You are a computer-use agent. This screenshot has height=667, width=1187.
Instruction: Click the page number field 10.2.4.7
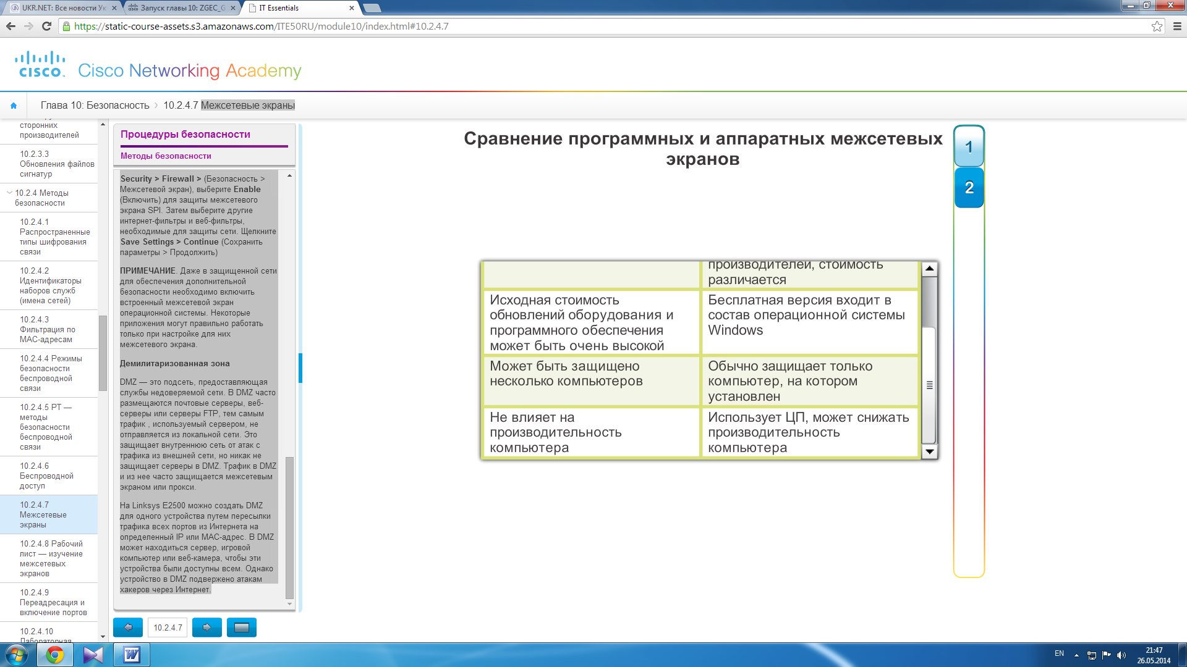click(x=168, y=627)
